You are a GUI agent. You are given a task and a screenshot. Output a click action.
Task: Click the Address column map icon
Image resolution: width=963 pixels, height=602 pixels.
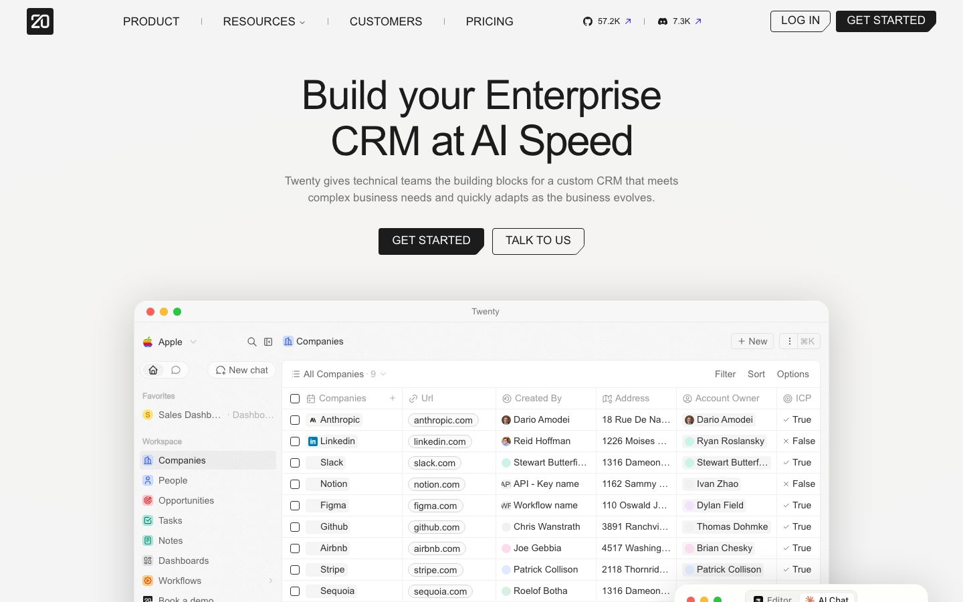(607, 399)
